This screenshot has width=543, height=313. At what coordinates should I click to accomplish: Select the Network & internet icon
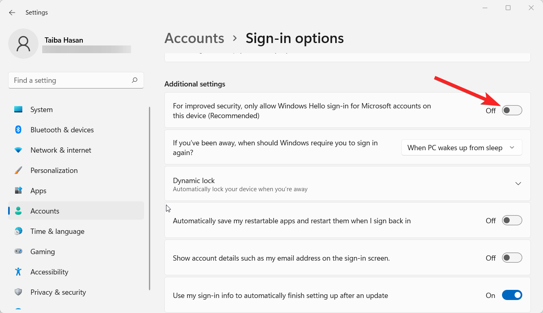coord(18,150)
